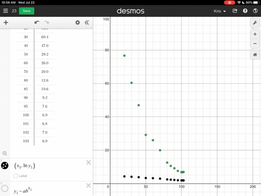The width and height of the screenshot is (261, 196).
Task: Click the Undo arrow
Action: coord(37,22)
